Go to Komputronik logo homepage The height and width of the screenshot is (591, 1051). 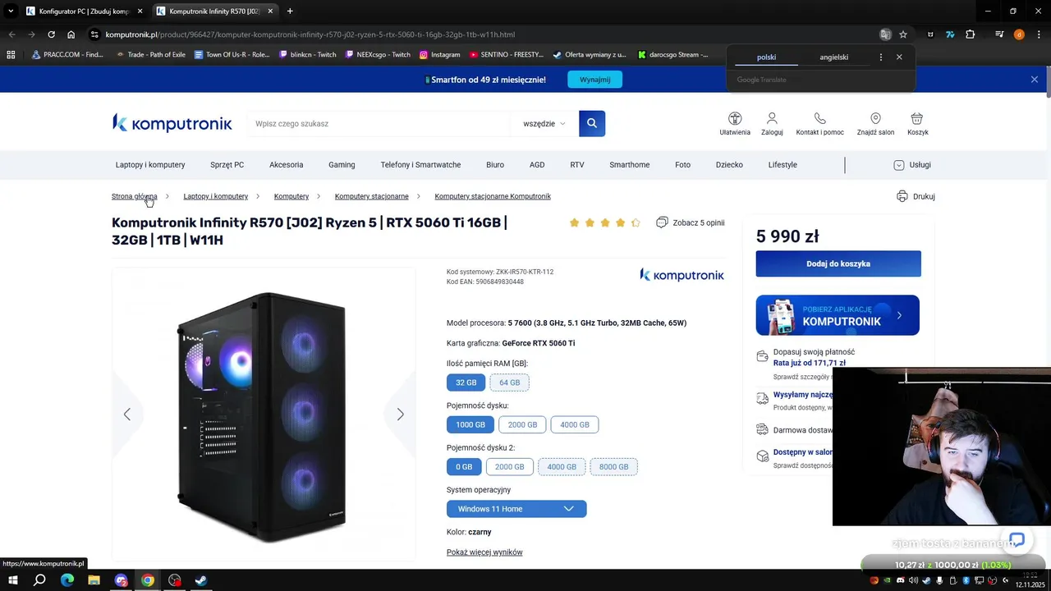(172, 123)
